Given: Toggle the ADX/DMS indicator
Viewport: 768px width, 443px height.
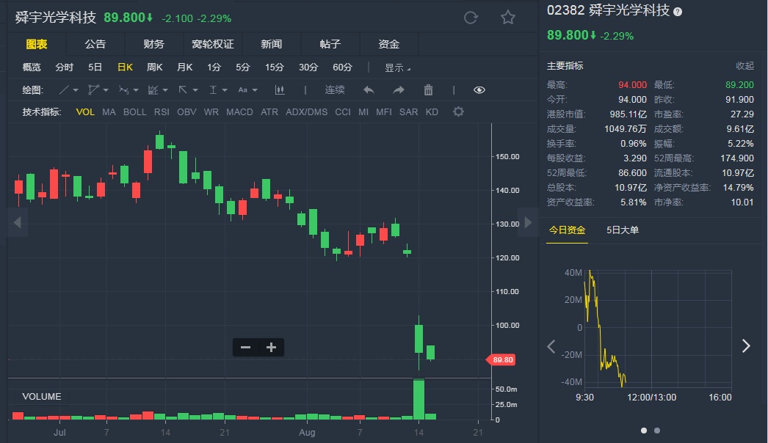Looking at the screenshot, I should click(x=307, y=112).
